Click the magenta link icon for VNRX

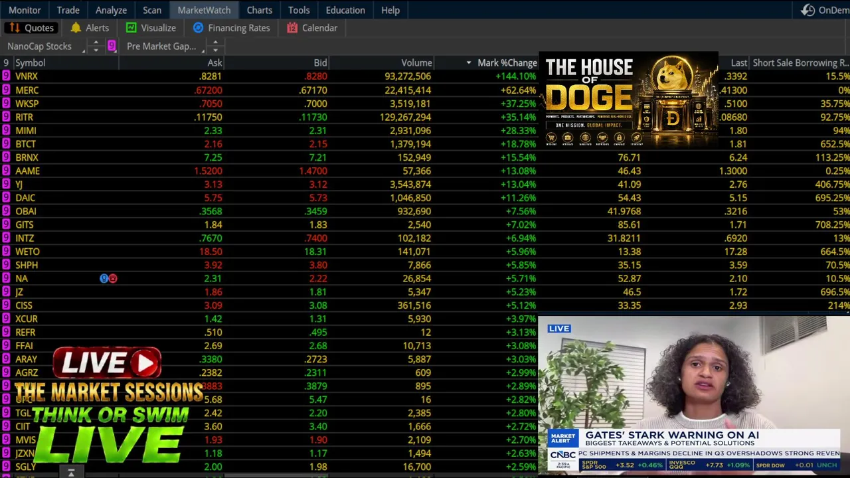click(6, 76)
